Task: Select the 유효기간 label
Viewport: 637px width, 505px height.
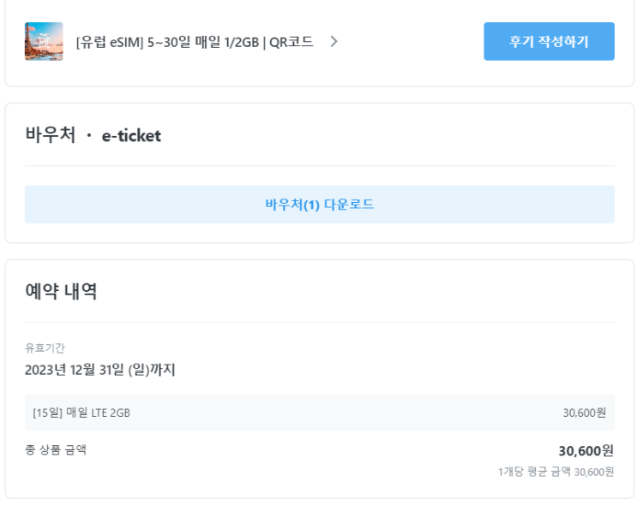Action: pos(45,348)
